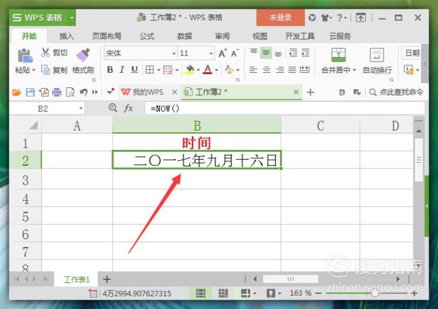Screen dimensions: 438x309
Task: Click the Cut scissors icon
Action: 46,53
